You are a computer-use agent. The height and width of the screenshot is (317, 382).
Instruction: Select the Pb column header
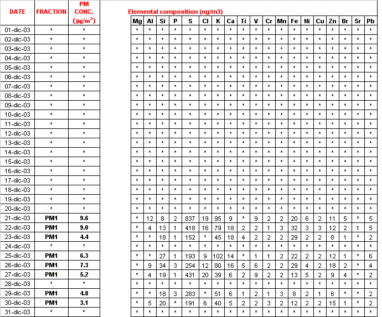tap(370, 21)
